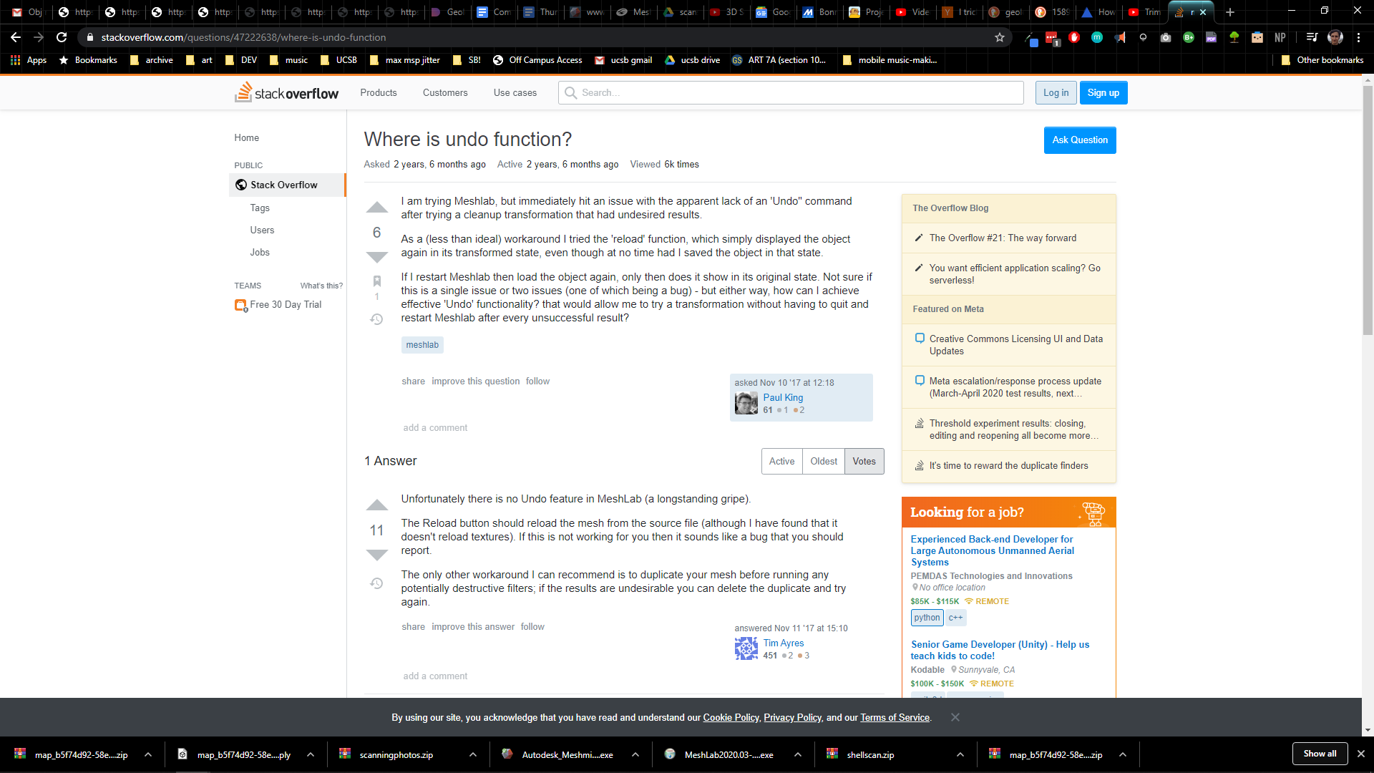The image size is (1374, 773).
Task: Click the Stack Overflow logo
Action: (x=286, y=92)
